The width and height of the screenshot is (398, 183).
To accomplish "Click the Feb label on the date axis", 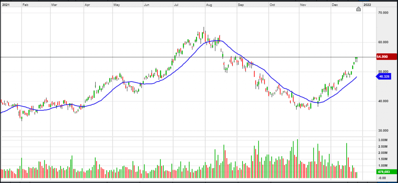I will click(x=26, y=5).
